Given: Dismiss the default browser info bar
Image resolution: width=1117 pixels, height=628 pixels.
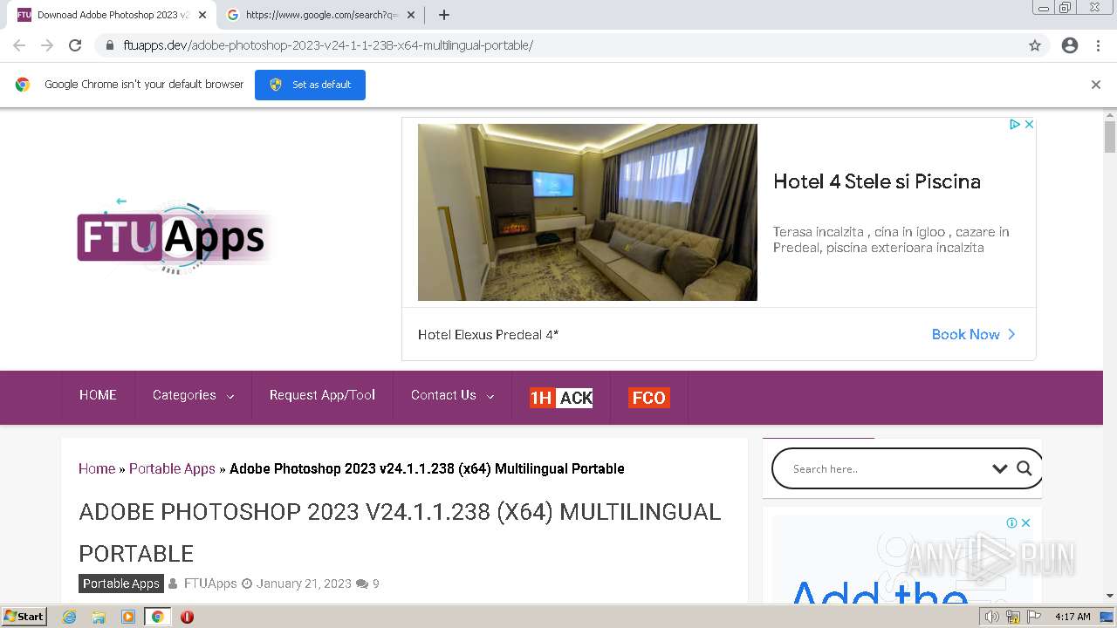Looking at the screenshot, I should click(1096, 85).
